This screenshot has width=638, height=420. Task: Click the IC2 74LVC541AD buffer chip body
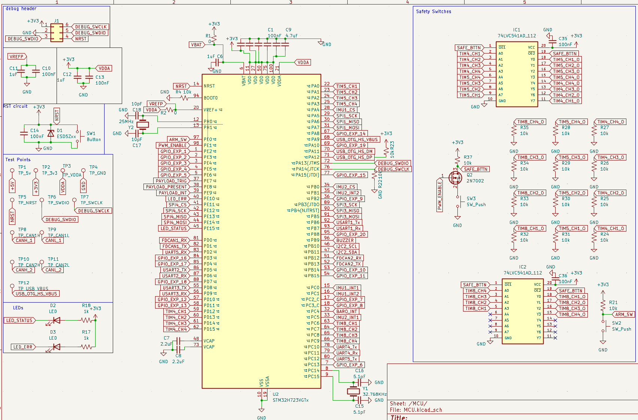click(x=523, y=312)
